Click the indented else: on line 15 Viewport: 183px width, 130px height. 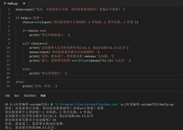27,69
